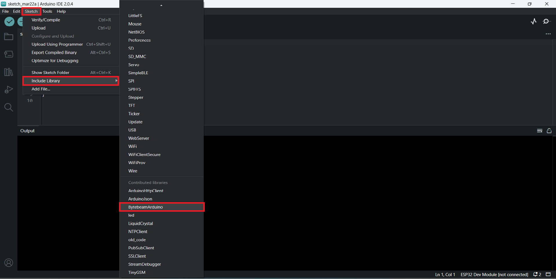
Task: Include the WiFiProv library
Action: click(162, 163)
